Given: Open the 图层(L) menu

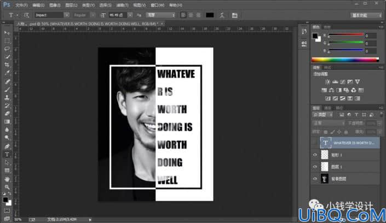Looking at the screenshot, I should 71,5.
